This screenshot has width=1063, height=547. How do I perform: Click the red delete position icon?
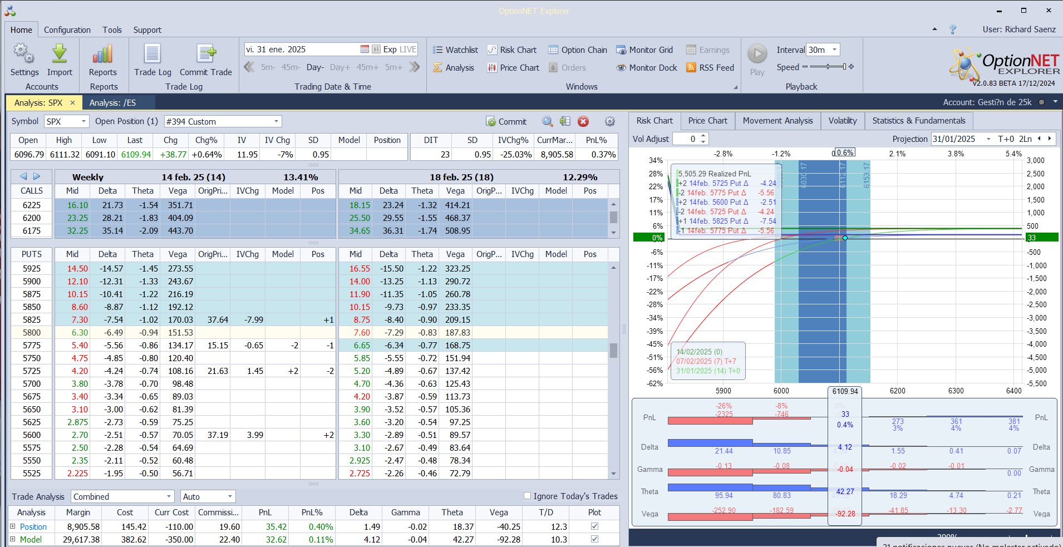(583, 121)
